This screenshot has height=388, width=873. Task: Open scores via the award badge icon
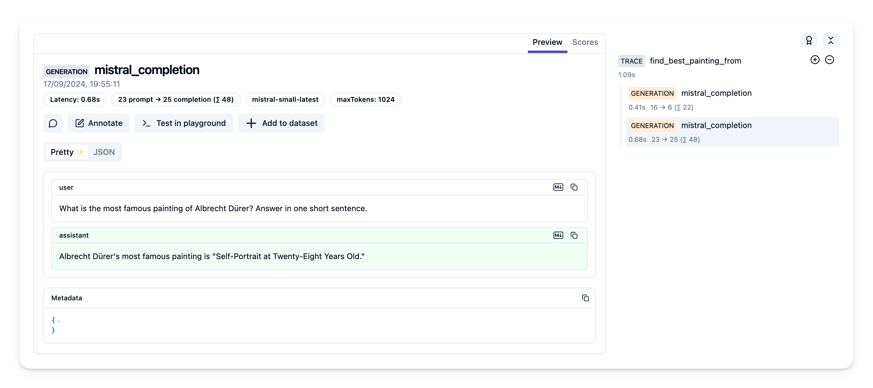coord(809,40)
